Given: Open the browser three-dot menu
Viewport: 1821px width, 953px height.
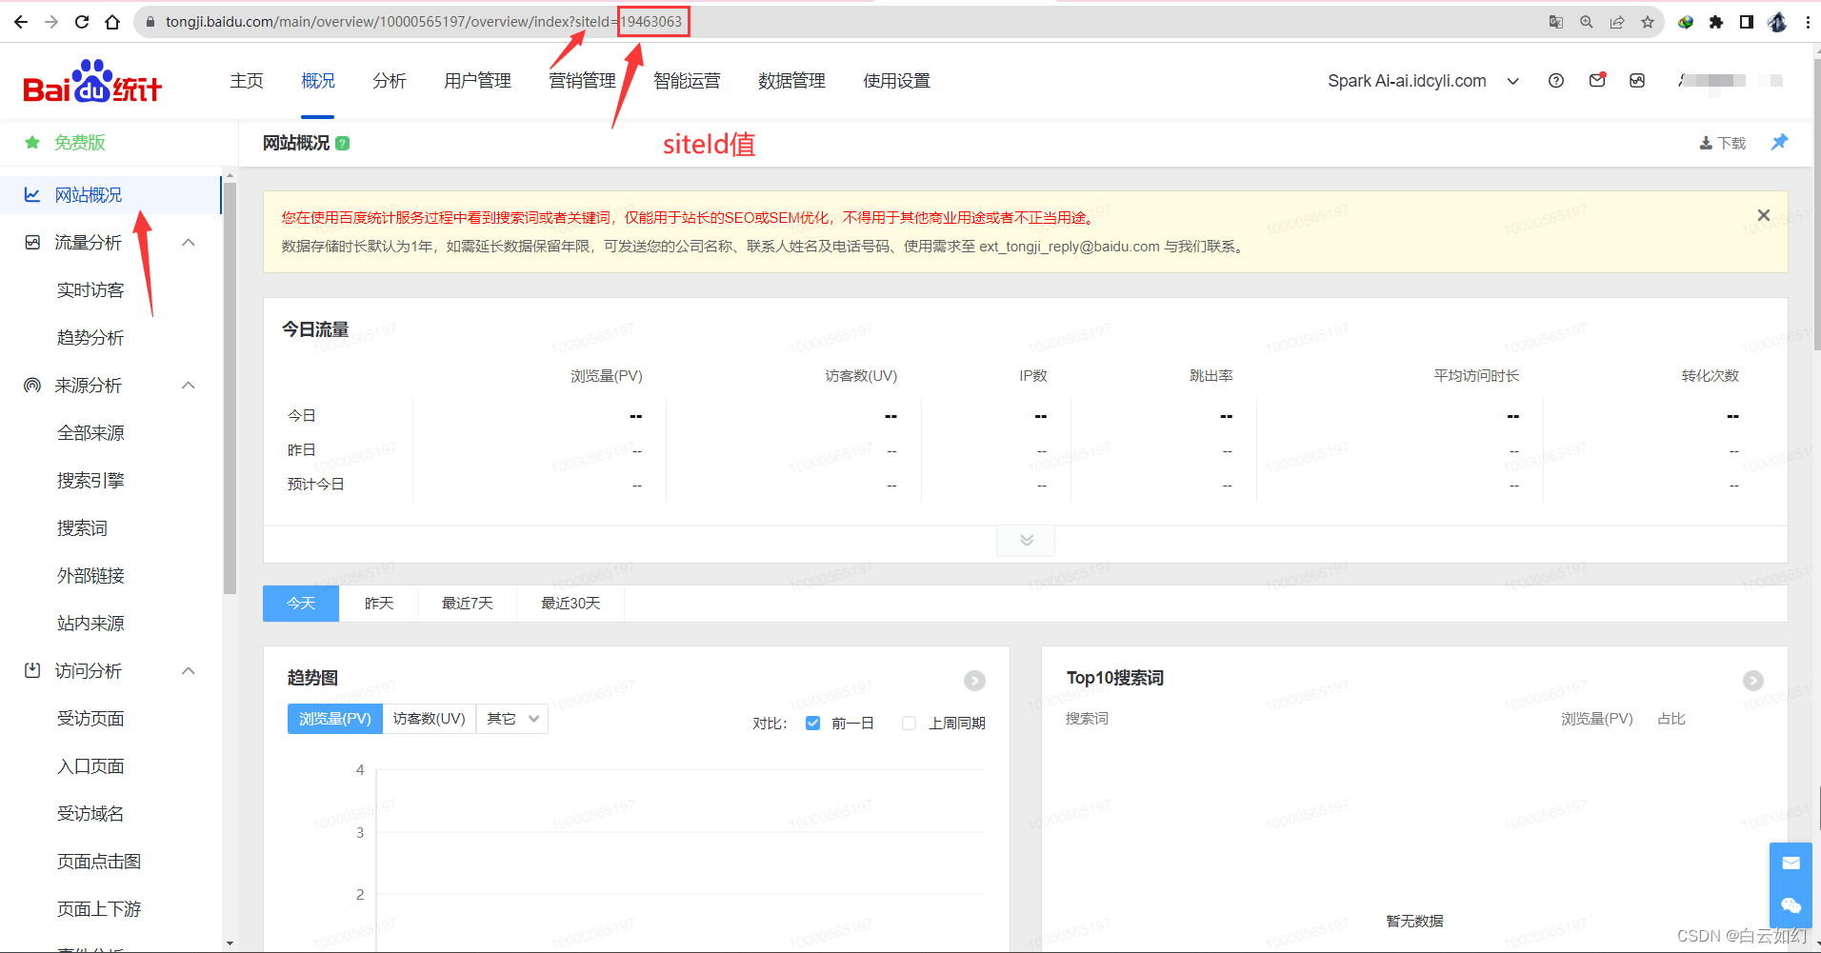Looking at the screenshot, I should click(1808, 22).
